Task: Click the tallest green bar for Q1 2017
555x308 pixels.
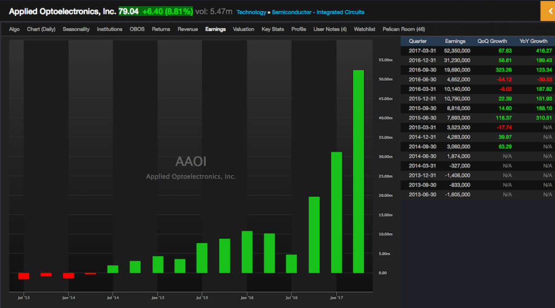Action: 359,171
